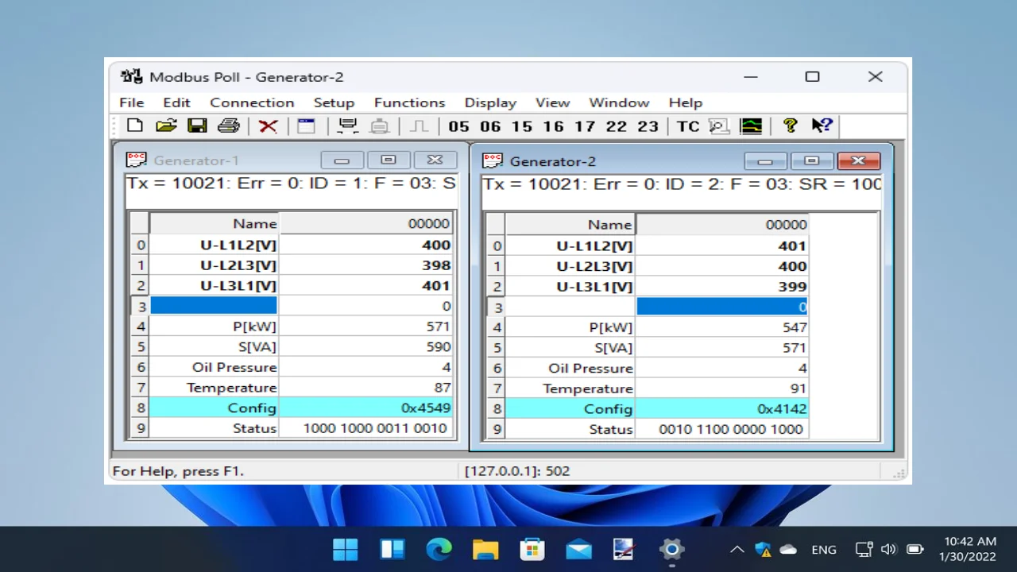Minimize the Generator-1 child window
1017x572 pixels.
tap(342, 160)
